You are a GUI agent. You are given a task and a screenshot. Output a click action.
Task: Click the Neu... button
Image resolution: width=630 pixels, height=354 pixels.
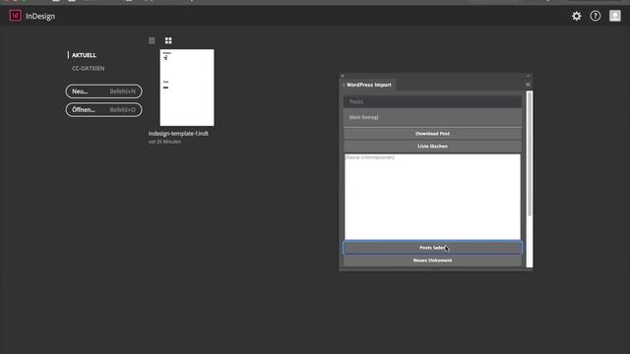103,91
